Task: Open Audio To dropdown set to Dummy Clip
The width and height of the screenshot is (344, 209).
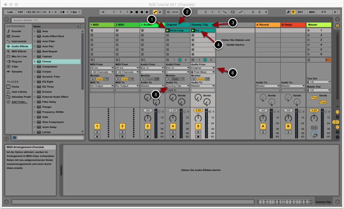Action: [178, 86]
